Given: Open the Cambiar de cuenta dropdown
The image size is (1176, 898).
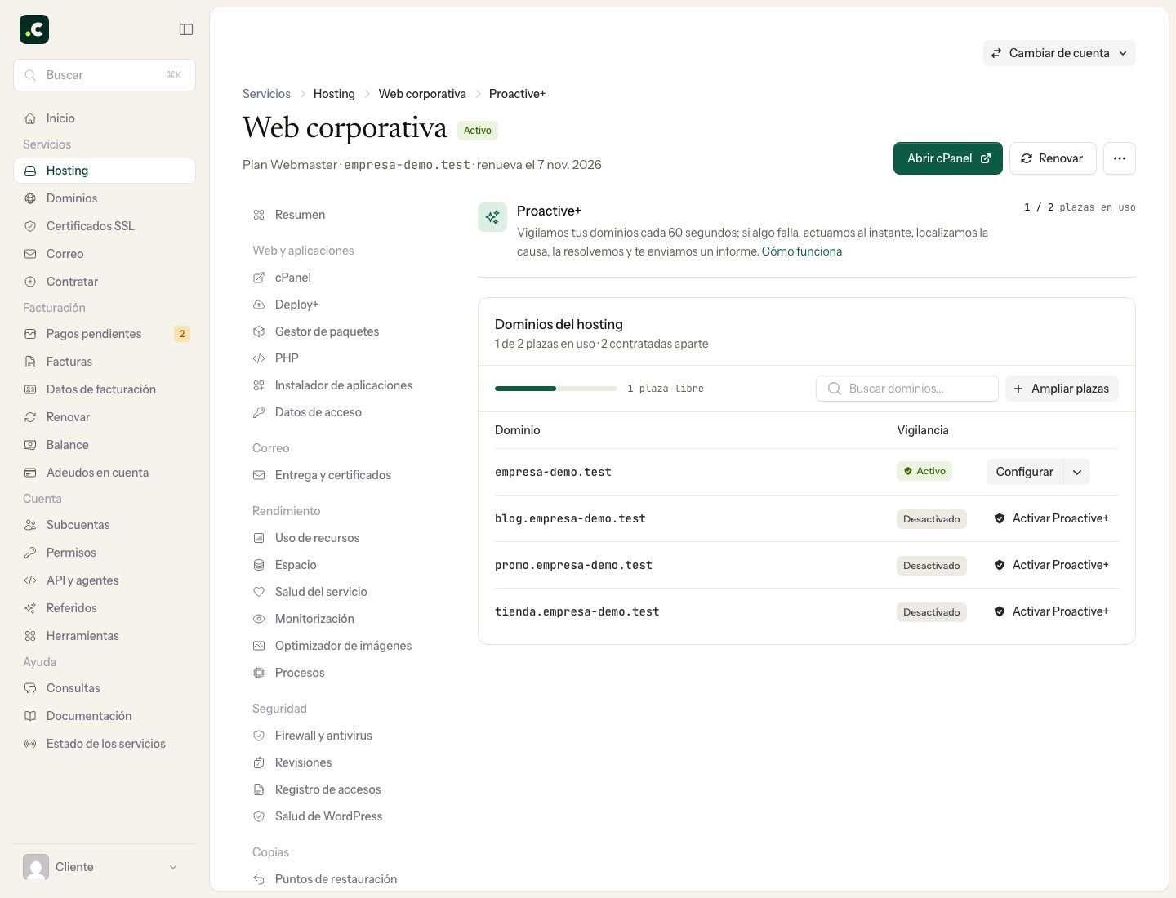Looking at the screenshot, I should click(x=1059, y=53).
